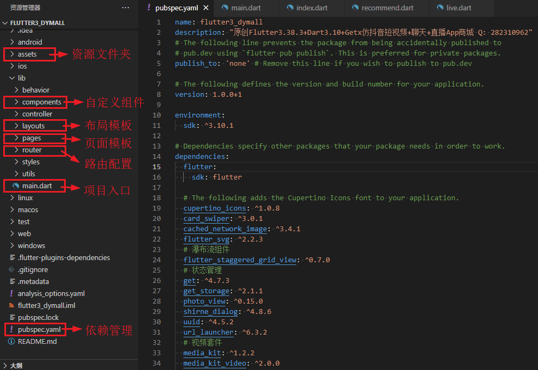The width and height of the screenshot is (538, 370).
Task: Click the flutter_staggered_grid_view dependency link
Action: 240,260
